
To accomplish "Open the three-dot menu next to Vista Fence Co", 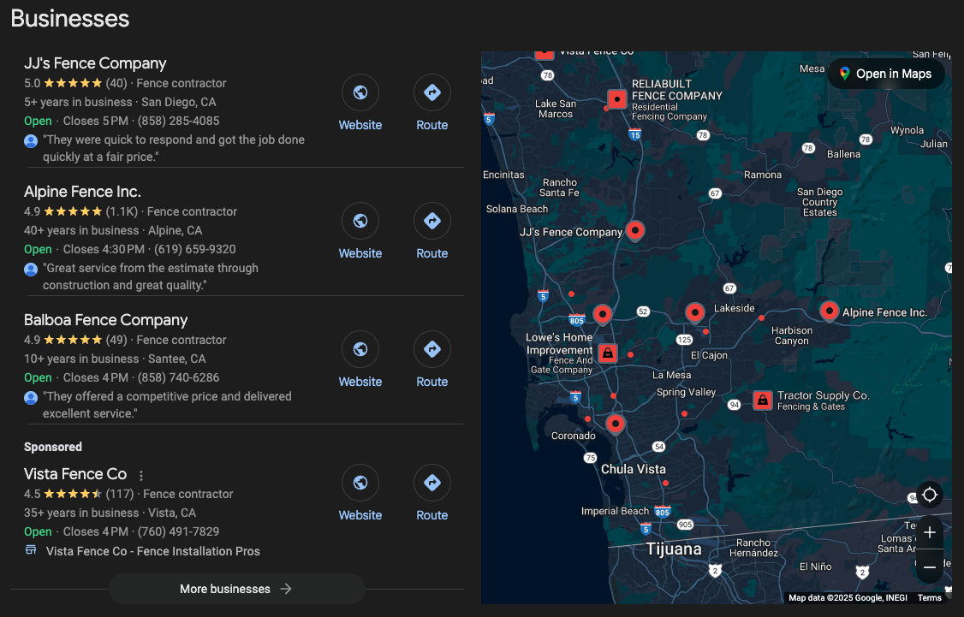I will coord(140,474).
